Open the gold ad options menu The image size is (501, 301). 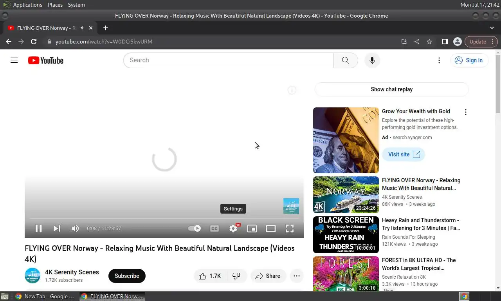click(x=466, y=112)
